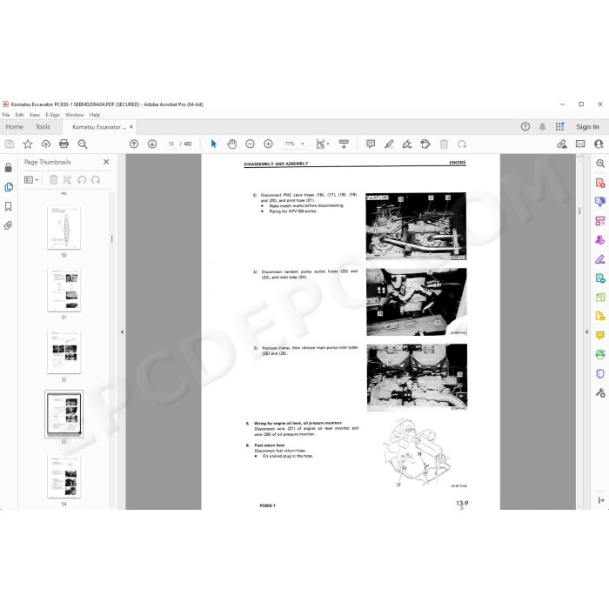The height and width of the screenshot is (609, 609).
Task: Click the page number field showing 53
Action: (x=171, y=144)
